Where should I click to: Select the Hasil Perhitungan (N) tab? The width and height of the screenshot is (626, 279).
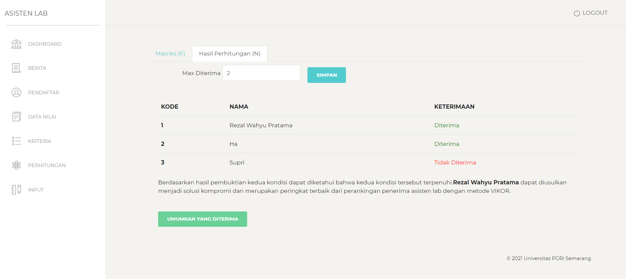[230, 54]
